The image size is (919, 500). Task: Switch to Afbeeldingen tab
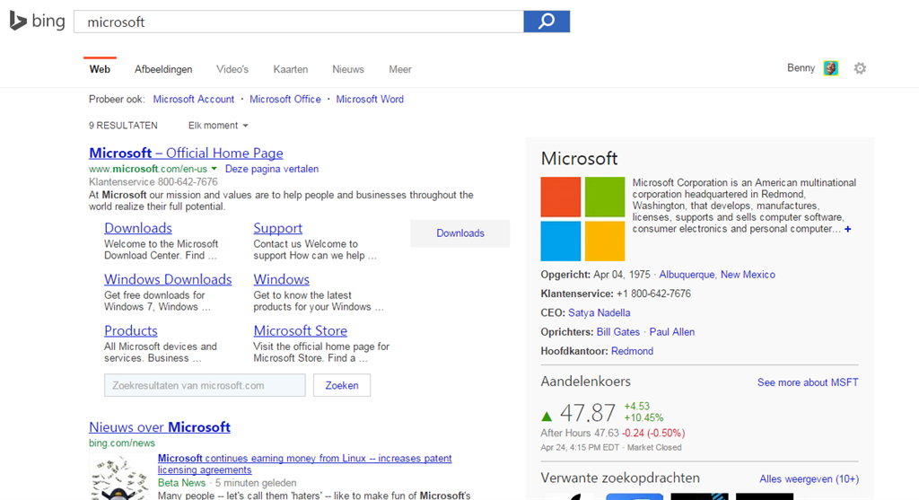pos(163,69)
